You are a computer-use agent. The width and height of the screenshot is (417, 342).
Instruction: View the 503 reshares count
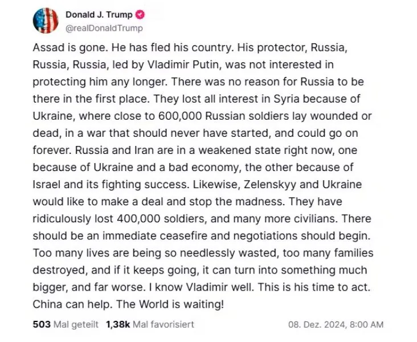pyautogui.click(x=42, y=324)
